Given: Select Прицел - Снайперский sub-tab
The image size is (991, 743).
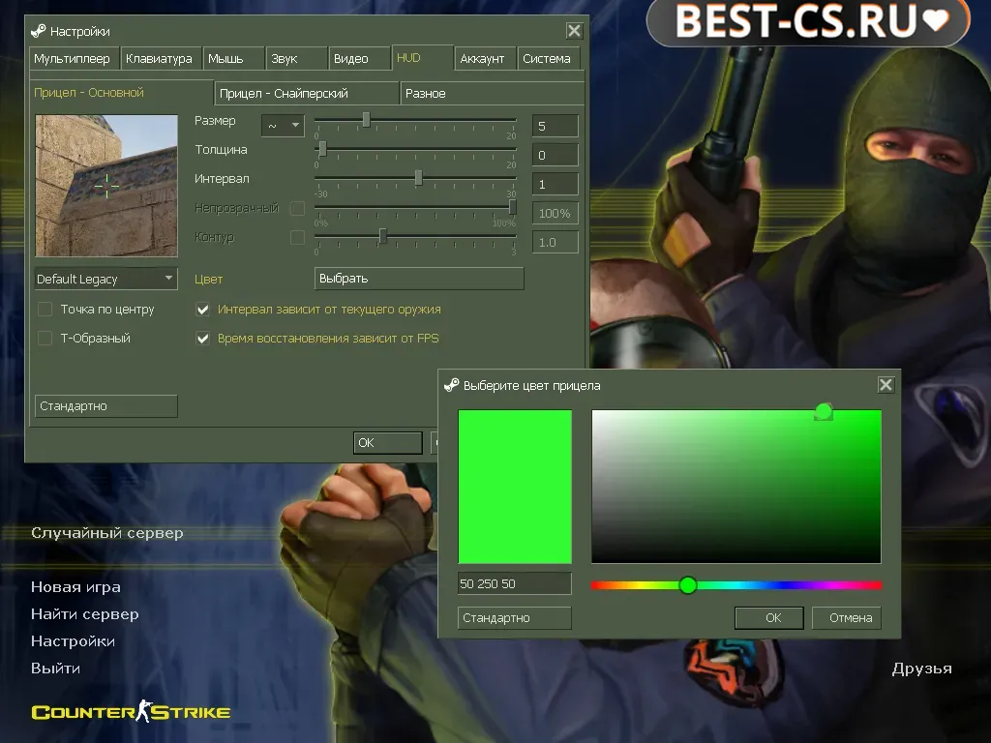Looking at the screenshot, I should [x=307, y=94].
